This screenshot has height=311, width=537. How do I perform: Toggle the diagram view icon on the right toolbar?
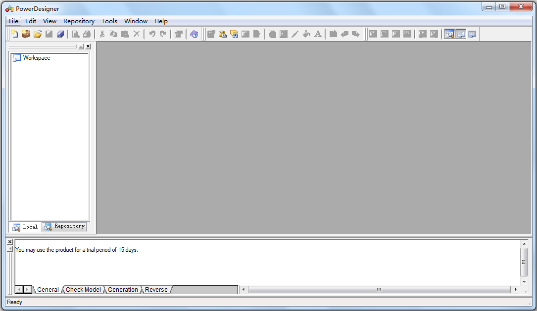coord(449,34)
